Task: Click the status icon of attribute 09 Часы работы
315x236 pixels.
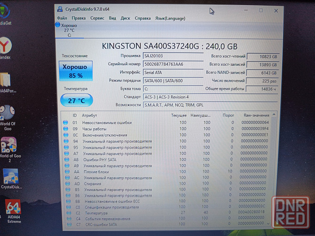Action: click(65, 128)
